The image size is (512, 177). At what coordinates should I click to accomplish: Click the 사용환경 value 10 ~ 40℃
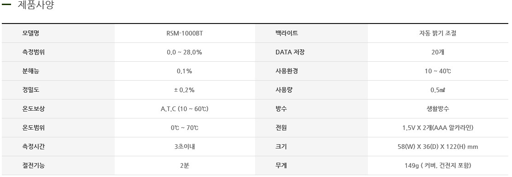coord(438,71)
